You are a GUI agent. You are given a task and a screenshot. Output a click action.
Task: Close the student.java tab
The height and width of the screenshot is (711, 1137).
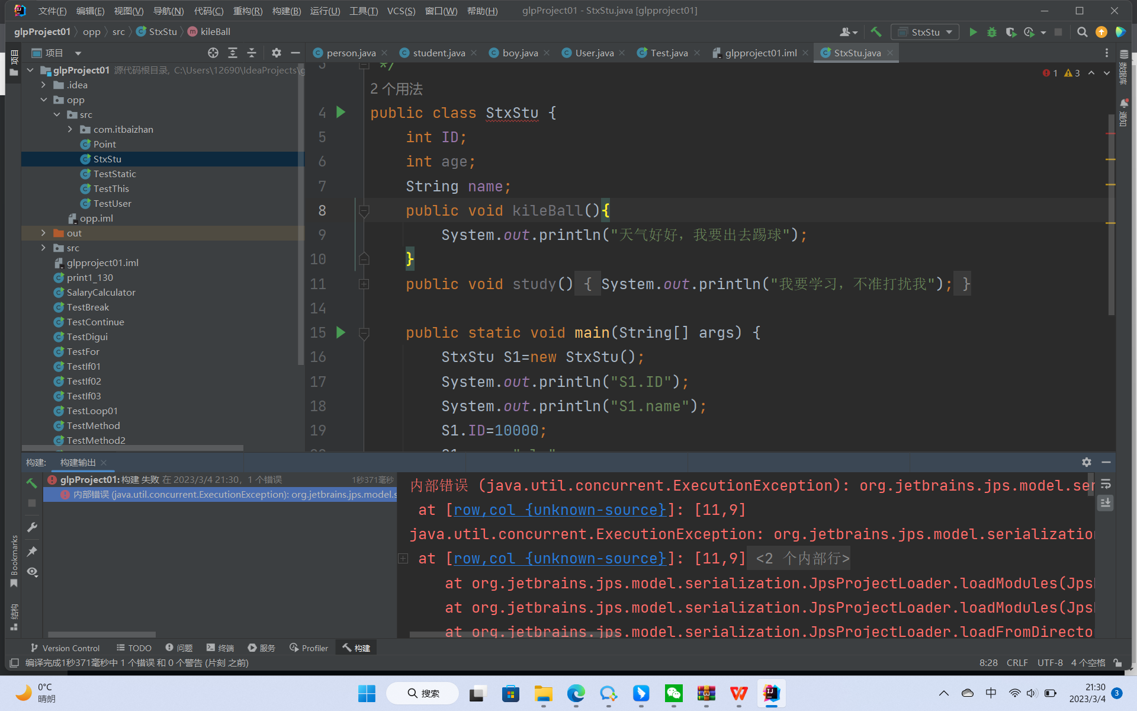click(x=474, y=53)
